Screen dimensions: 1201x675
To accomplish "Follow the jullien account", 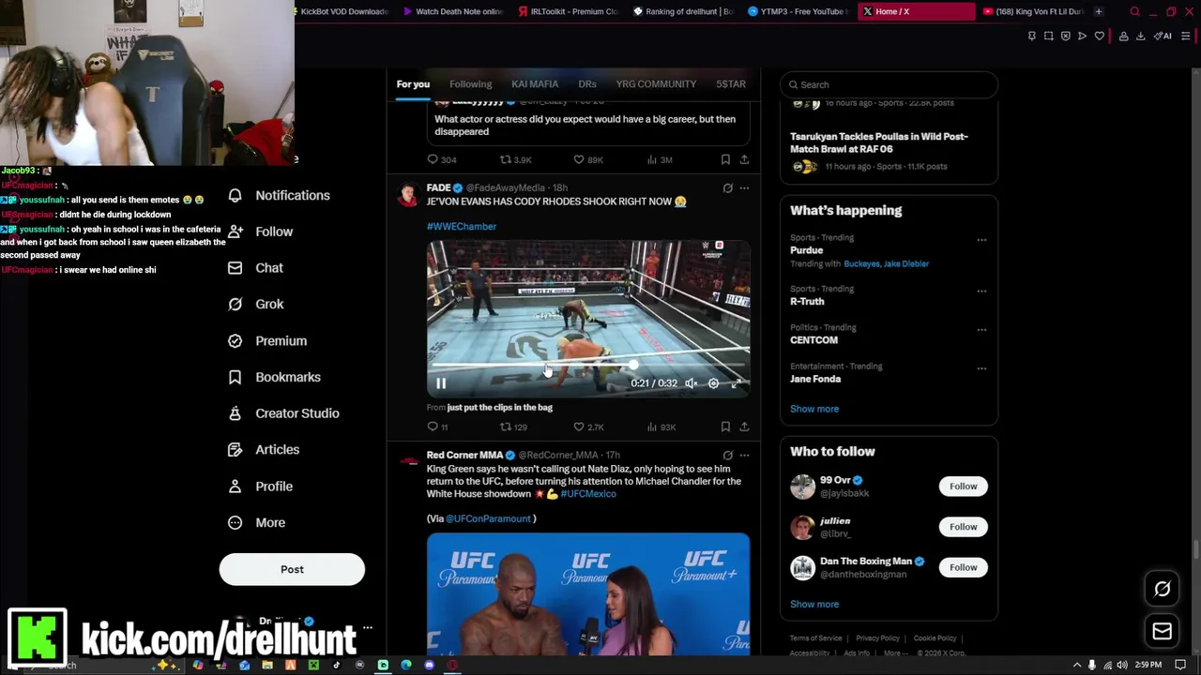I will (x=963, y=527).
